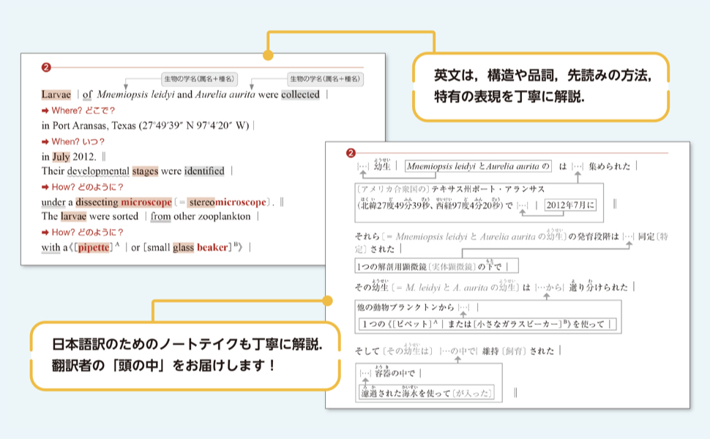Click the highlighted word "identified"
This screenshot has width=710, height=439.
click(x=204, y=171)
